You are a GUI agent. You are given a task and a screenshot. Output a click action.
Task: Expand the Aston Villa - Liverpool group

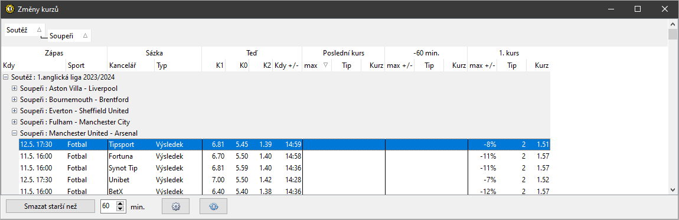14,88
